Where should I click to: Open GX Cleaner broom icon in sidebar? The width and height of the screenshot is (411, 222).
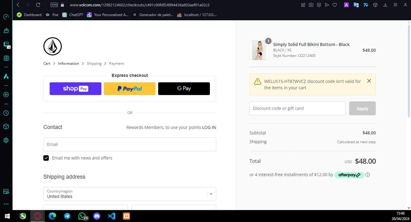click(x=6, y=30)
